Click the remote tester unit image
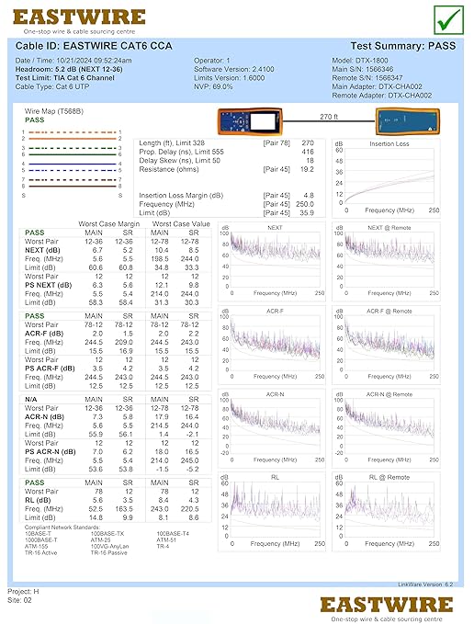474x624 pixels. point(408,121)
